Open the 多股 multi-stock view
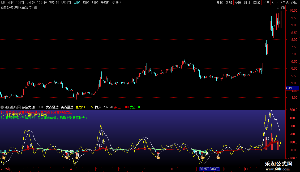The height and width of the screenshot is (172, 300). (238, 2)
